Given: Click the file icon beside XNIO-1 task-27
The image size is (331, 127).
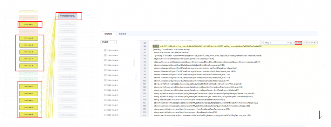Looking at the screenshot, I should click(105, 105).
